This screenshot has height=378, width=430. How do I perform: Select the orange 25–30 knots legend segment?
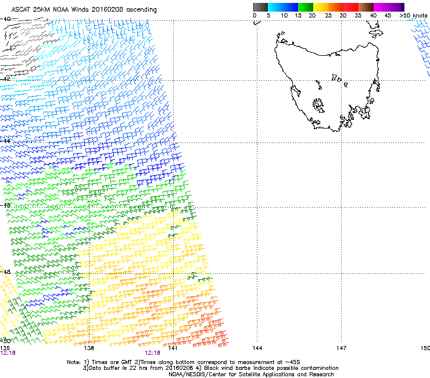coord(336,7)
